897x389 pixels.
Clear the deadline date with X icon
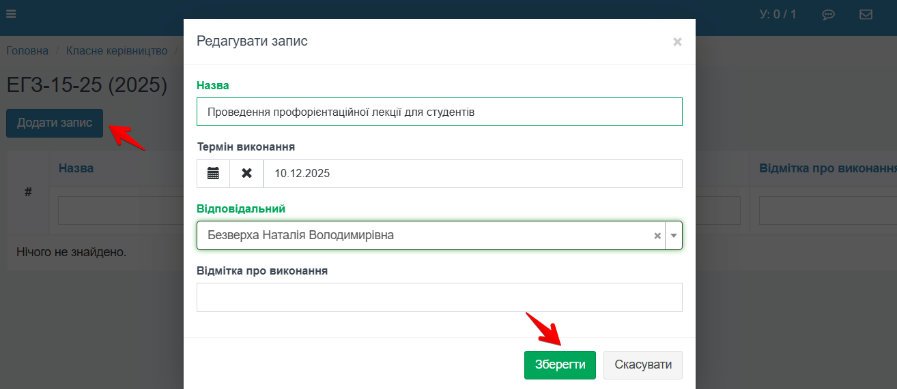pos(246,174)
